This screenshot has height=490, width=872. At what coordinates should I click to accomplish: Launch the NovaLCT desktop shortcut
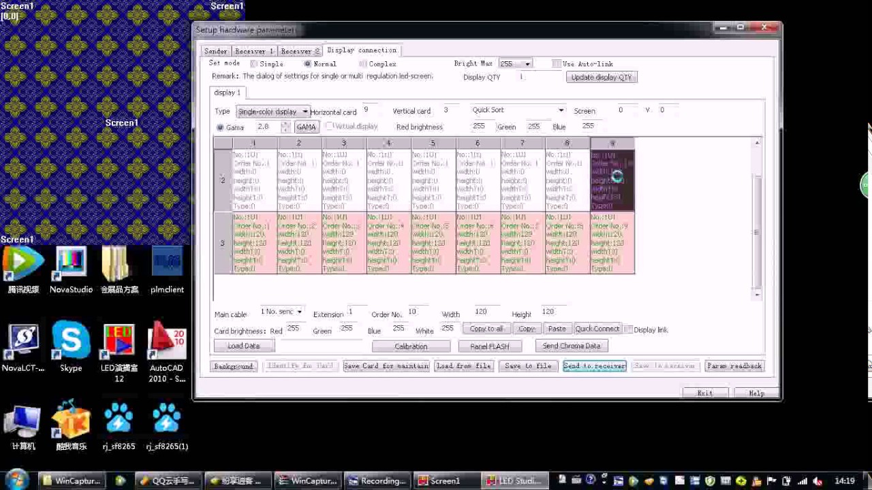point(23,348)
